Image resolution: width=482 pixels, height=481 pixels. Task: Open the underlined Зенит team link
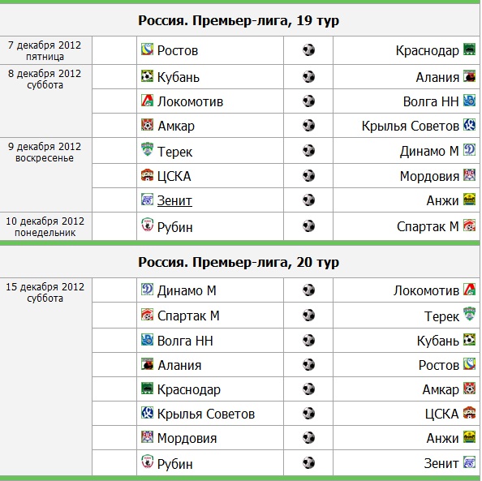pyautogui.click(x=174, y=200)
